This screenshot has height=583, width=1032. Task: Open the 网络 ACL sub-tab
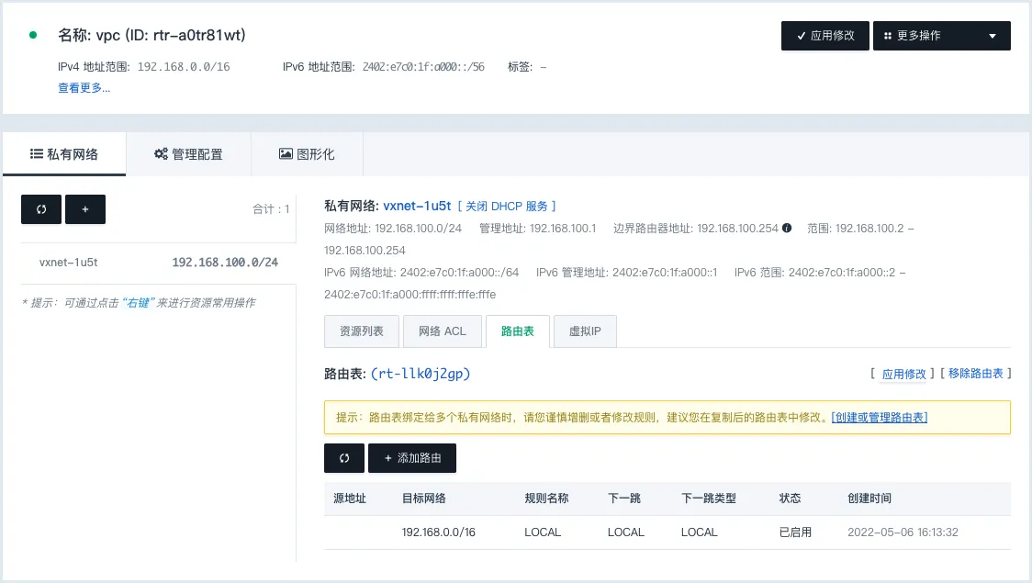443,331
